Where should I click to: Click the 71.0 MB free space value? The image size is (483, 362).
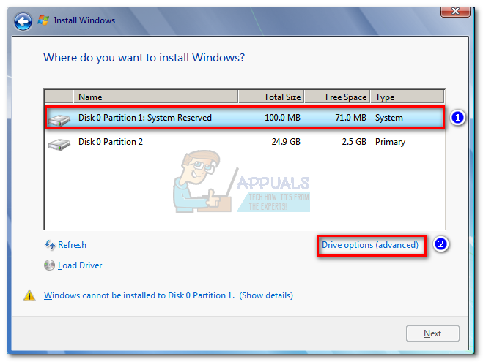(351, 118)
